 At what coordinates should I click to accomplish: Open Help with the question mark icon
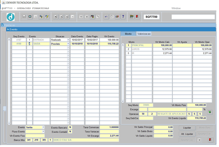(x=123, y=17)
